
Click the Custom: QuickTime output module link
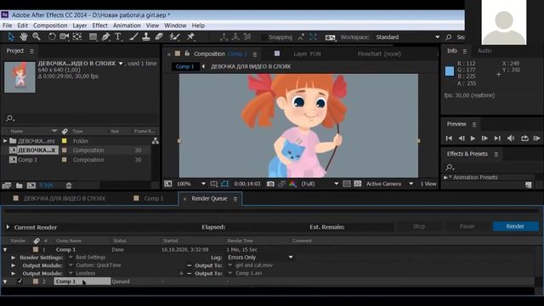99,265
